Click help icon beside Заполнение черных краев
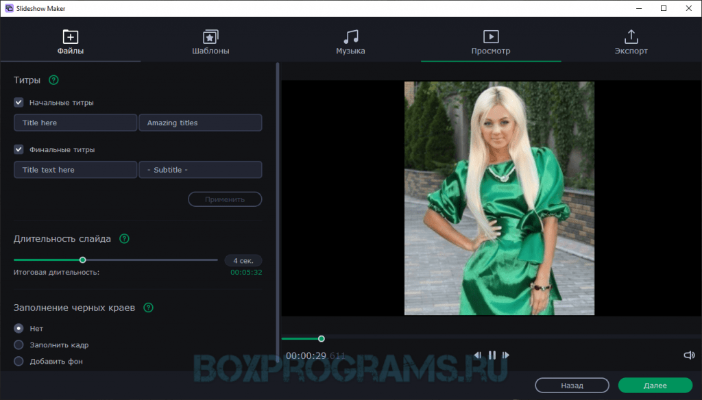The width and height of the screenshot is (702, 400). [x=148, y=308]
